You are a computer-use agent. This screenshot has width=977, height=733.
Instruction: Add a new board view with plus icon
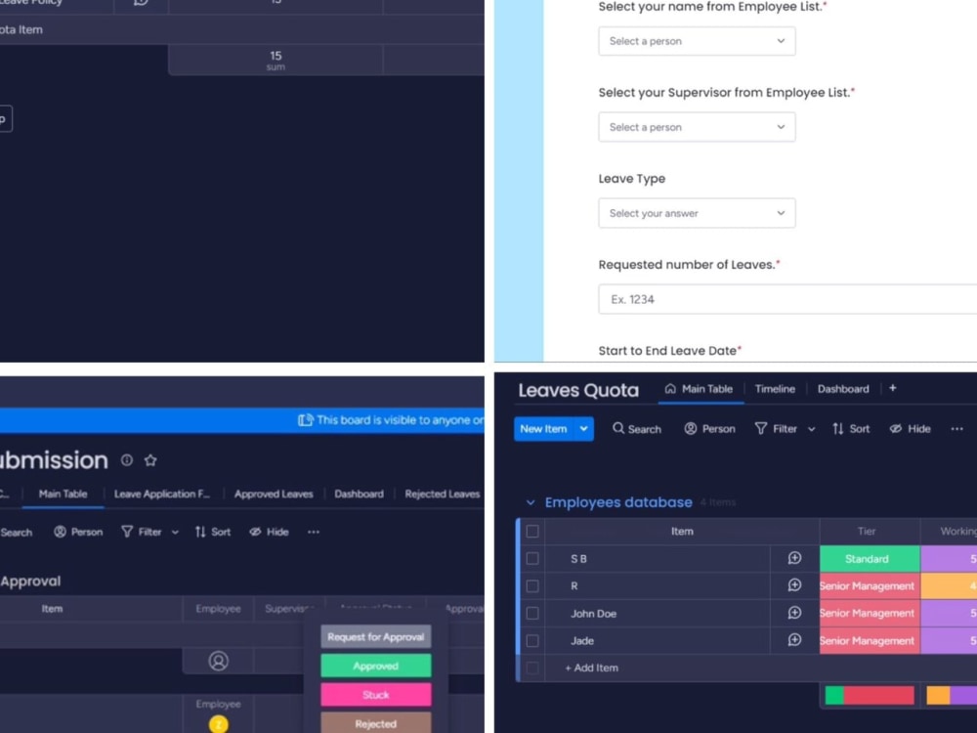[x=892, y=388]
